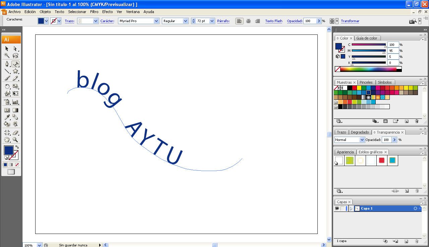The width and height of the screenshot is (429, 247).
Task: Select the Paintbrush tool
Action: coord(7,78)
